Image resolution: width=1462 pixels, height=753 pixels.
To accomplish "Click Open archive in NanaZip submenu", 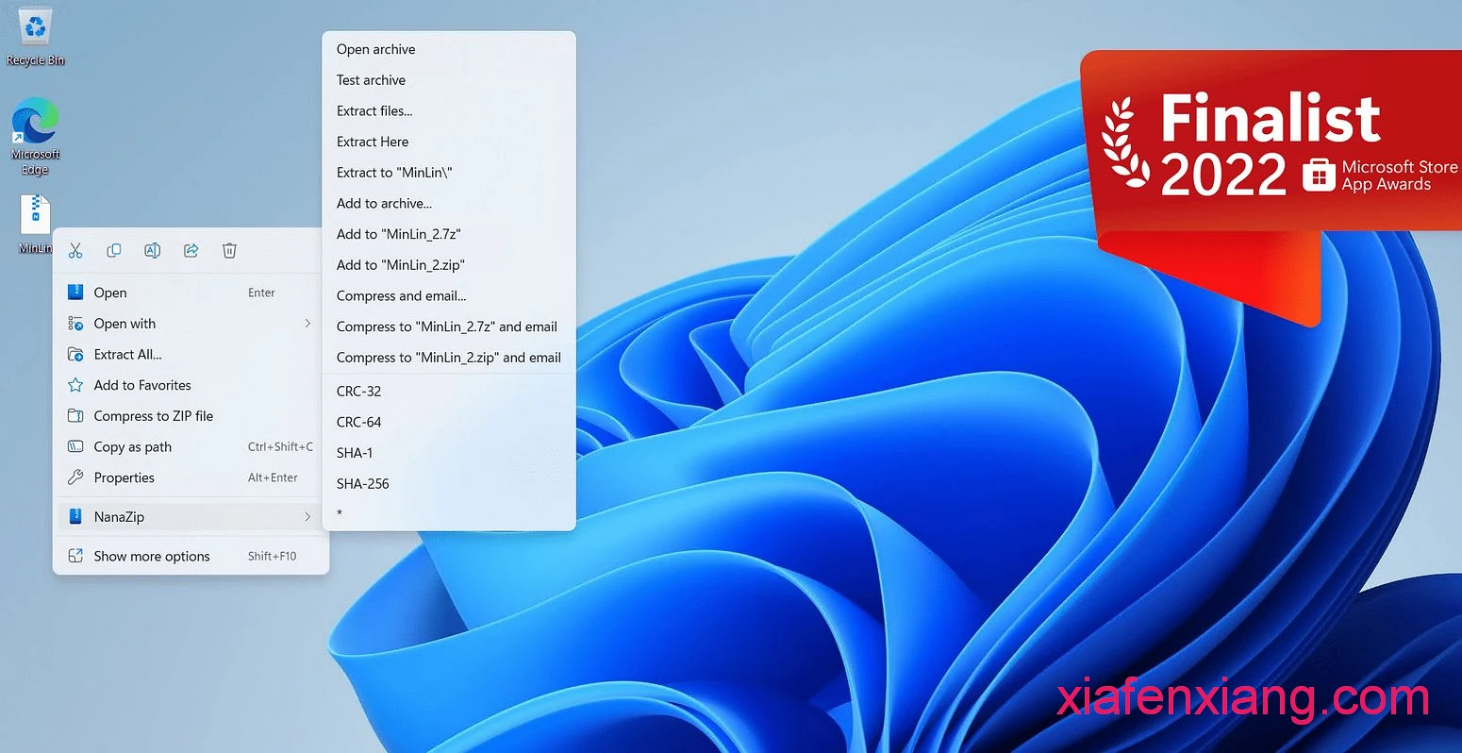I will (375, 49).
